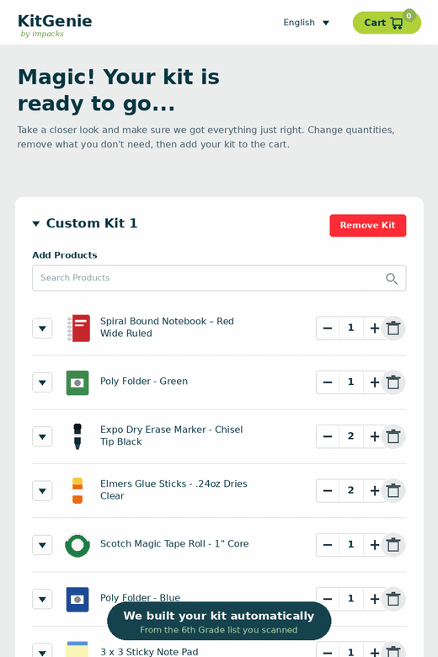Expand Elmers Glue Sticks row options

42,491
